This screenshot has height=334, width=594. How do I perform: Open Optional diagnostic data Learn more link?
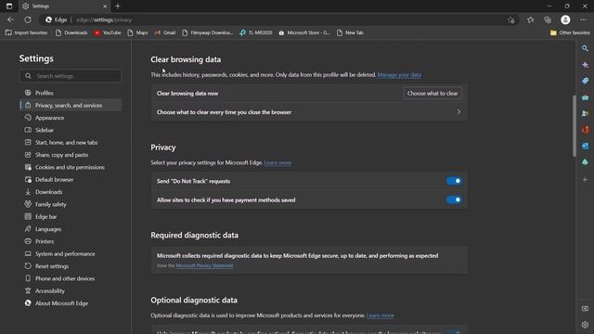pos(380,315)
